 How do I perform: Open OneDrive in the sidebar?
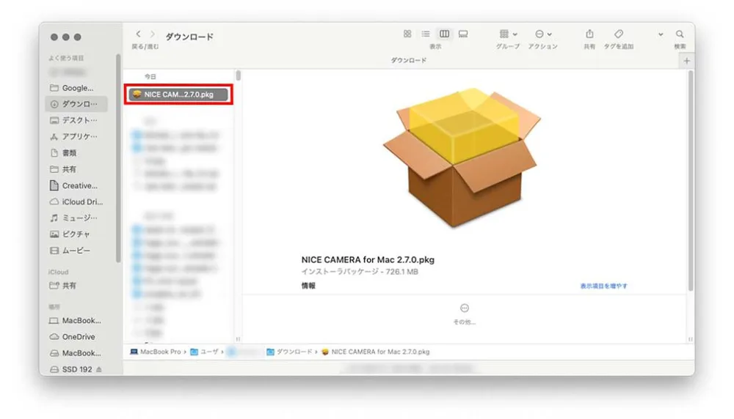coord(76,337)
